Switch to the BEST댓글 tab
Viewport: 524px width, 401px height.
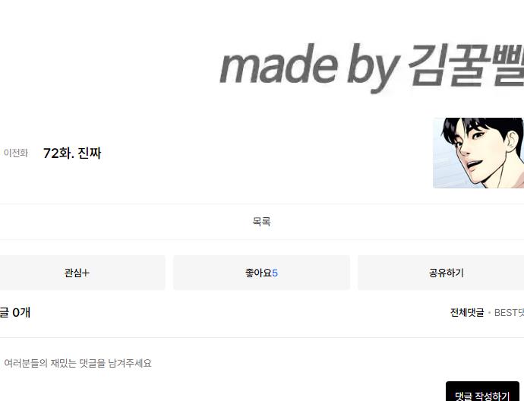tap(509, 312)
